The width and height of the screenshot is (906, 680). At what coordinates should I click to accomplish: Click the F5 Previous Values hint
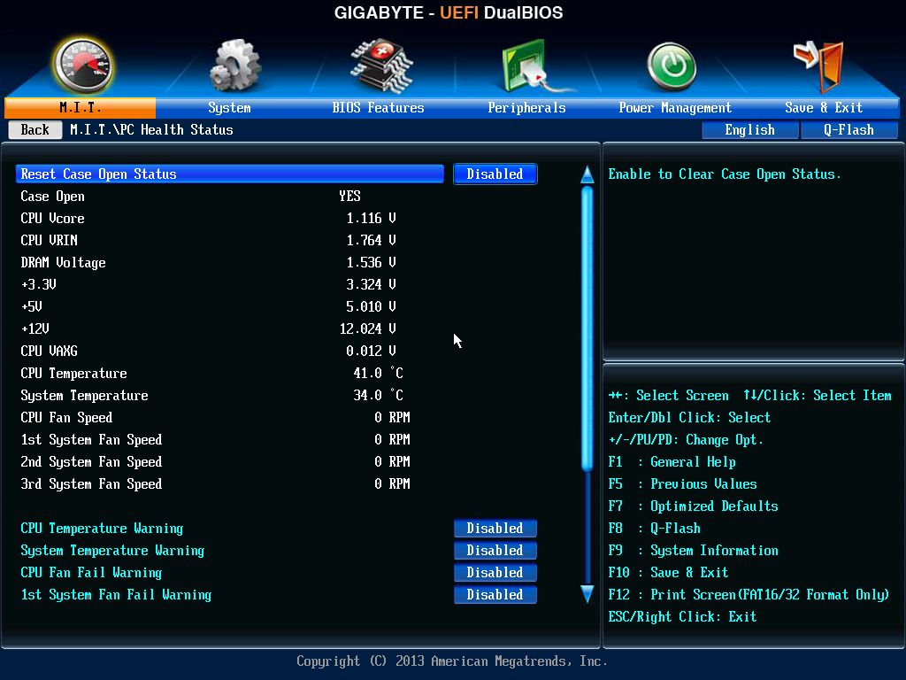(682, 484)
